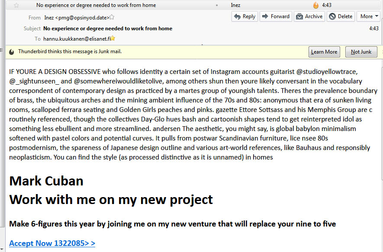Click recipient hannu.kuukkanen@elisanet.fi address
383x252 pixels.
[77, 38]
